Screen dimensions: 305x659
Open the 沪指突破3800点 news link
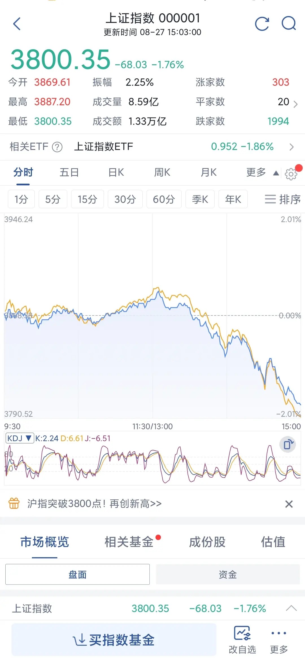pyautogui.click(x=94, y=504)
